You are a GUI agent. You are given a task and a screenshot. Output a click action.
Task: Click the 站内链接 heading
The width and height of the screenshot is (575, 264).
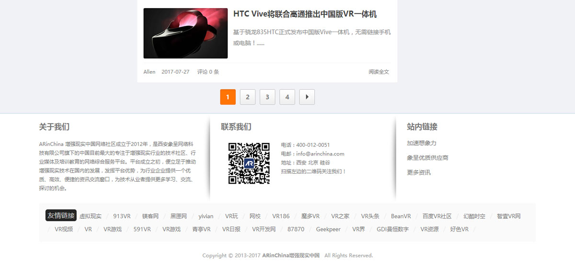click(422, 127)
